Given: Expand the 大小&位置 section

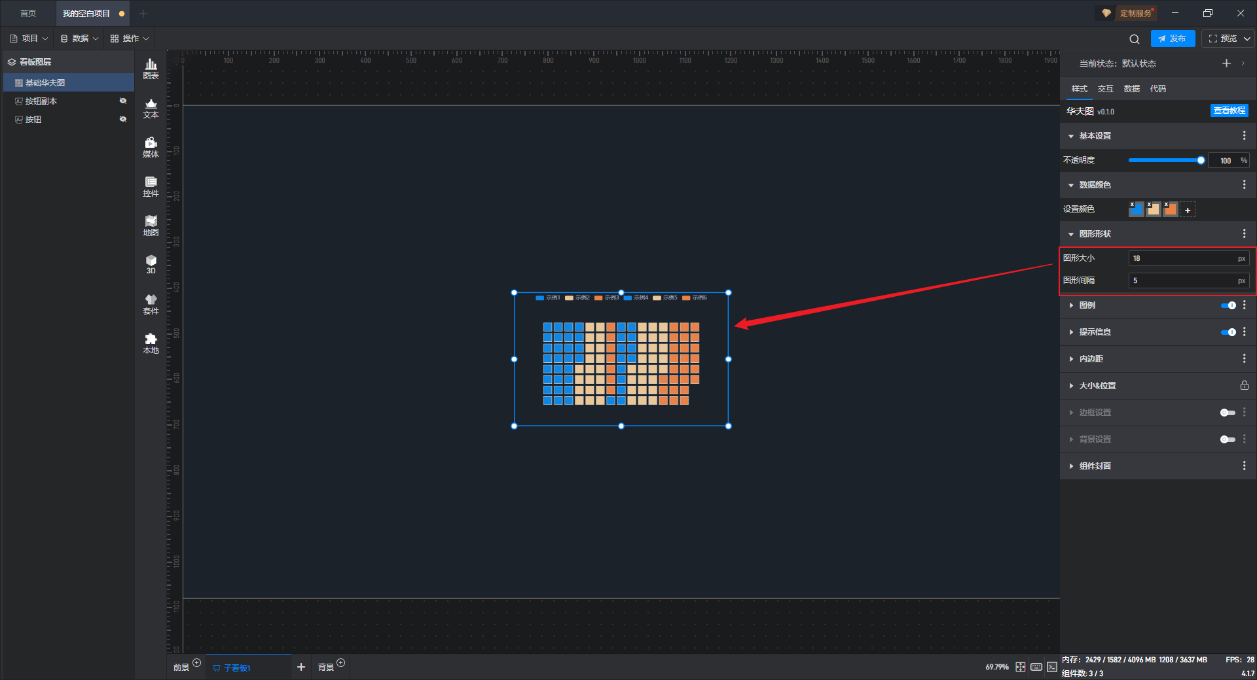Looking at the screenshot, I should 1071,386.
